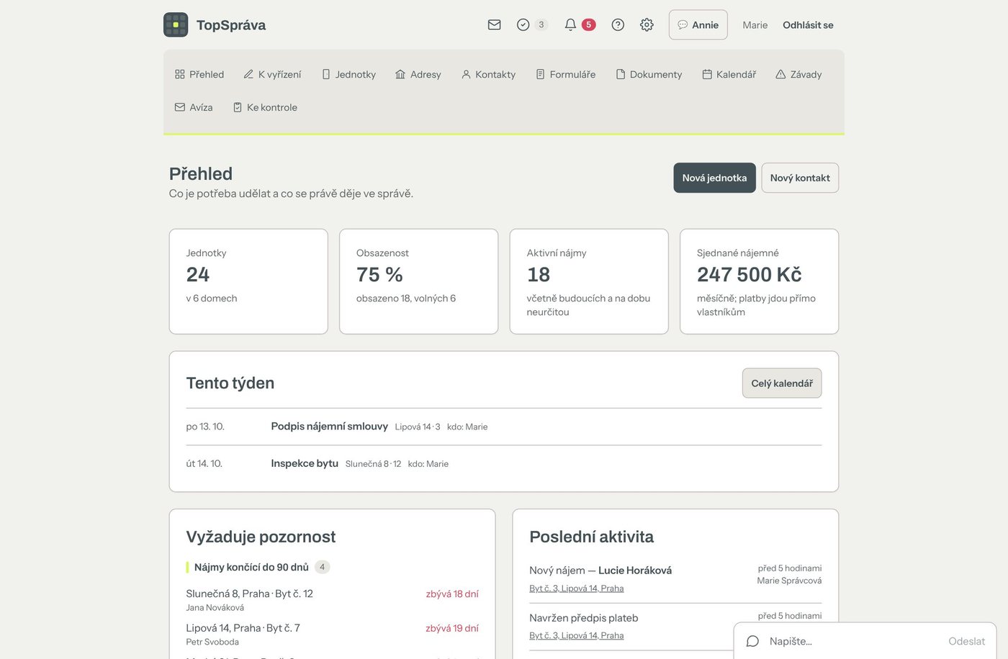Click tenant name Petr Svoboda

pyautogui.click(x=212, y=642)
